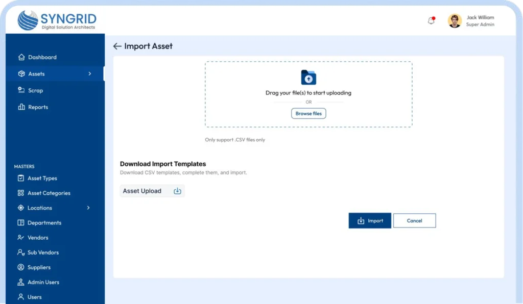Download the Asset Upload template icon

click(177, 191)
